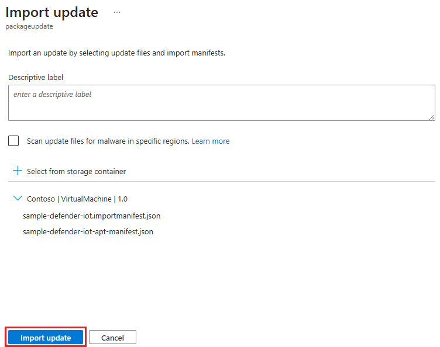Click the plus icon for storage container
Viewport: 440px width, 347px height.
(x=18, y=171)
